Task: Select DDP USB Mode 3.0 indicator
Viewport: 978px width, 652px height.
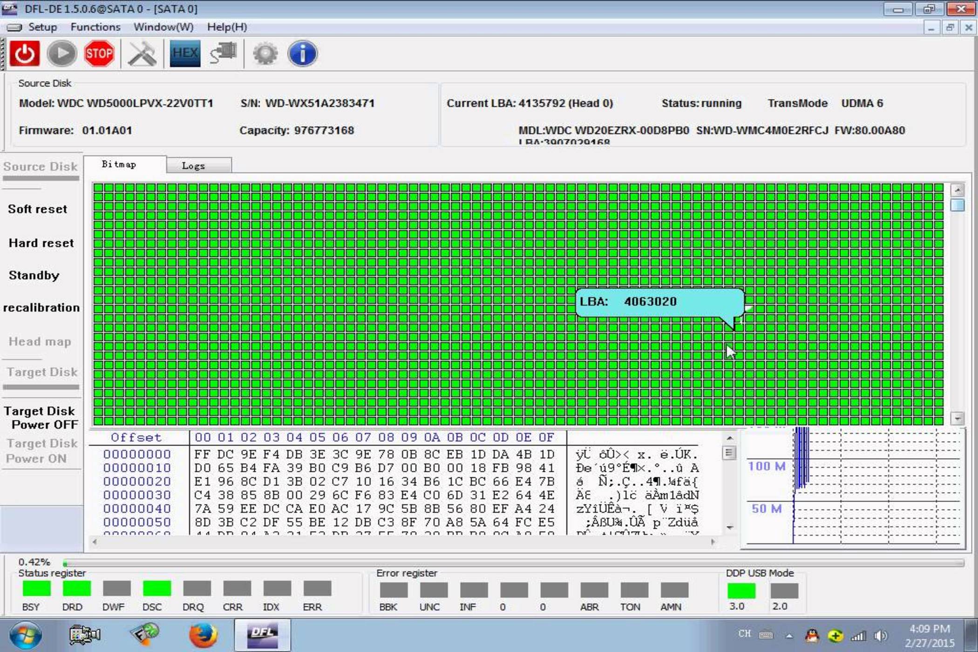Action: 741,591
